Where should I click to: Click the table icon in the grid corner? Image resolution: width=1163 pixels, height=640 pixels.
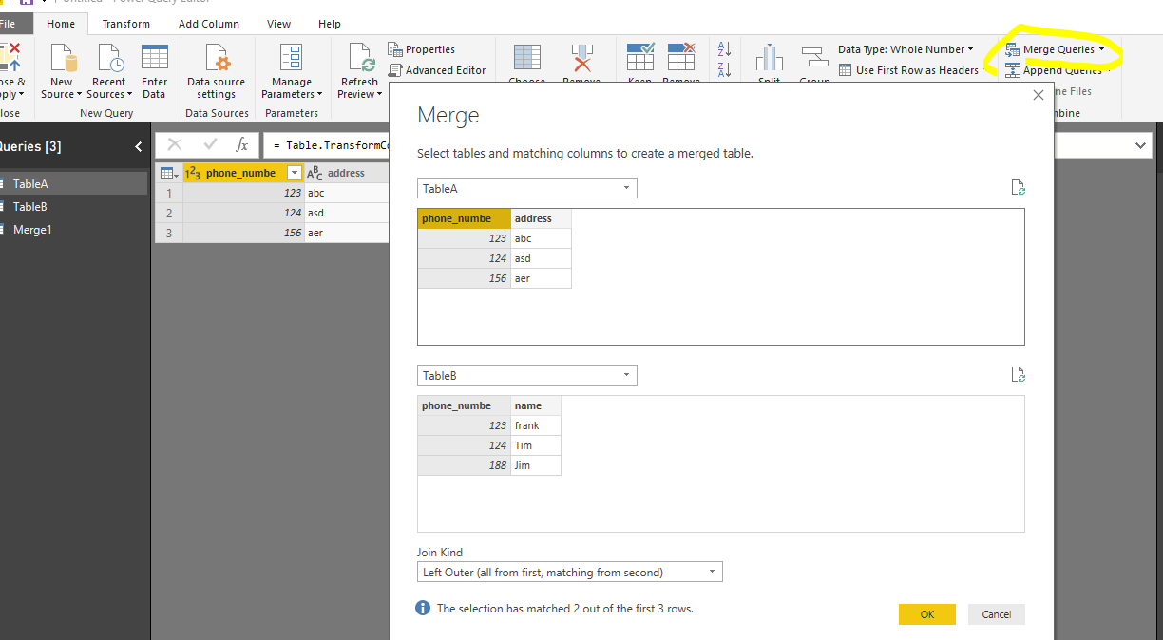pos(168,173)
